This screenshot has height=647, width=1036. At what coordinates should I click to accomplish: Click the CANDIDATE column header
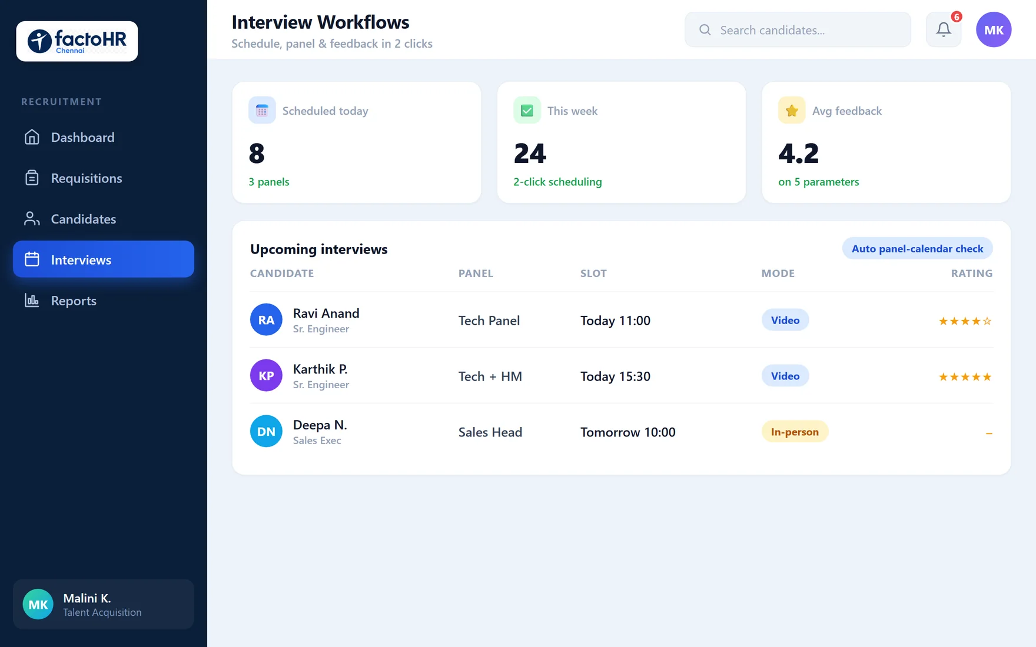click(282, 274)
